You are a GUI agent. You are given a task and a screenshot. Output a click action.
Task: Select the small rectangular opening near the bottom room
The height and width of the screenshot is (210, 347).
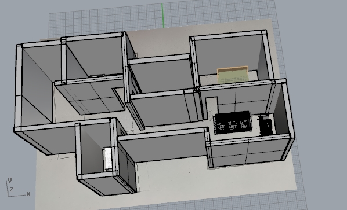[122, 132]
